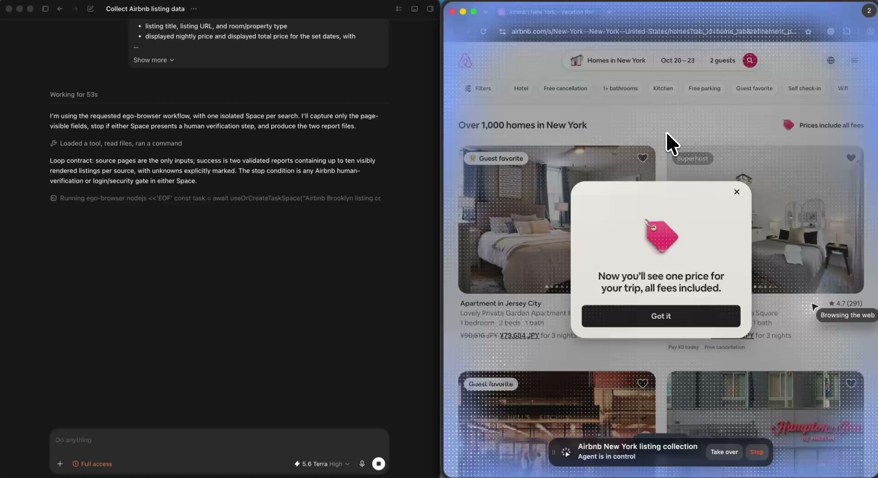
Task: Open more options beside Collect Airbnb listing data
Action: pyautogui.click(x=194, y=9)
